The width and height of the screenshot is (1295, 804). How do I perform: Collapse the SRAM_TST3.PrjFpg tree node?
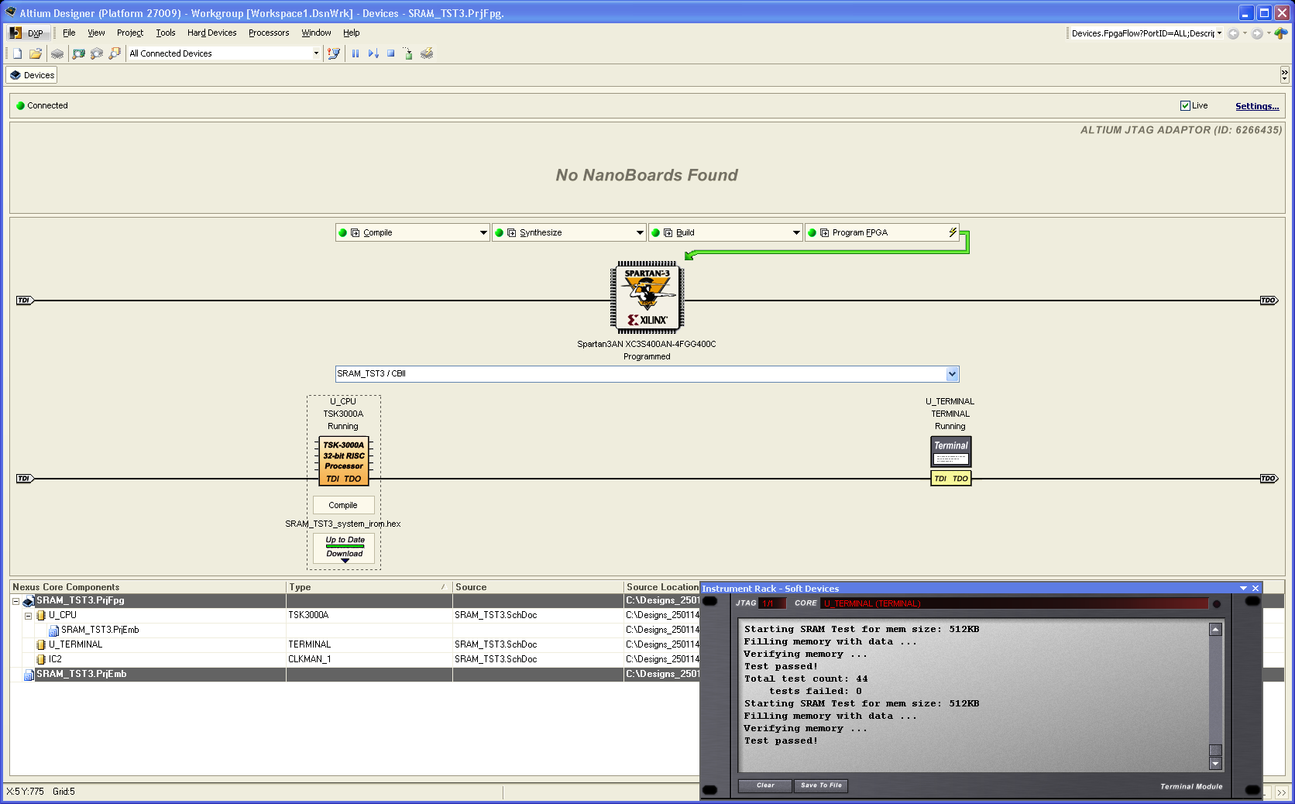(15, 601)
